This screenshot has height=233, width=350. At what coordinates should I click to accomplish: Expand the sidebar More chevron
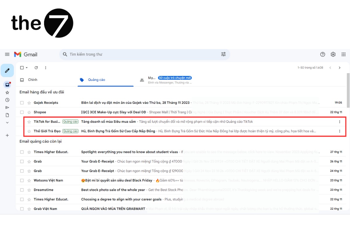(x=7, y=122)
